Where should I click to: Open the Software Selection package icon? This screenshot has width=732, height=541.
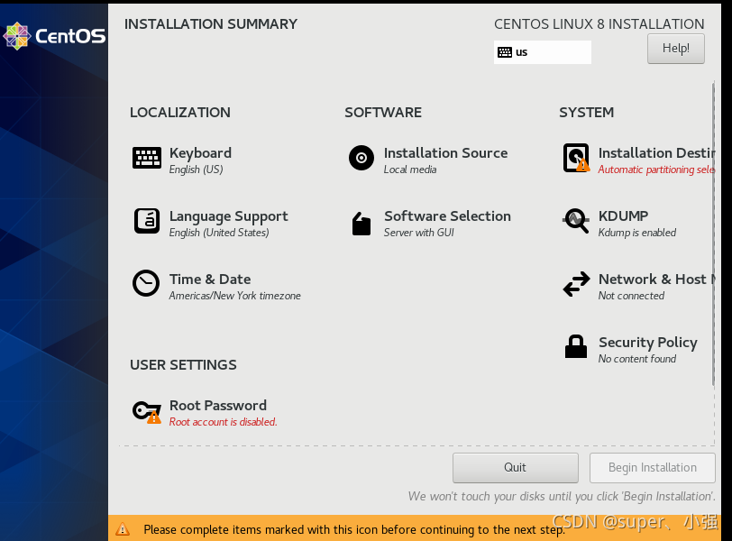[361, 224]
